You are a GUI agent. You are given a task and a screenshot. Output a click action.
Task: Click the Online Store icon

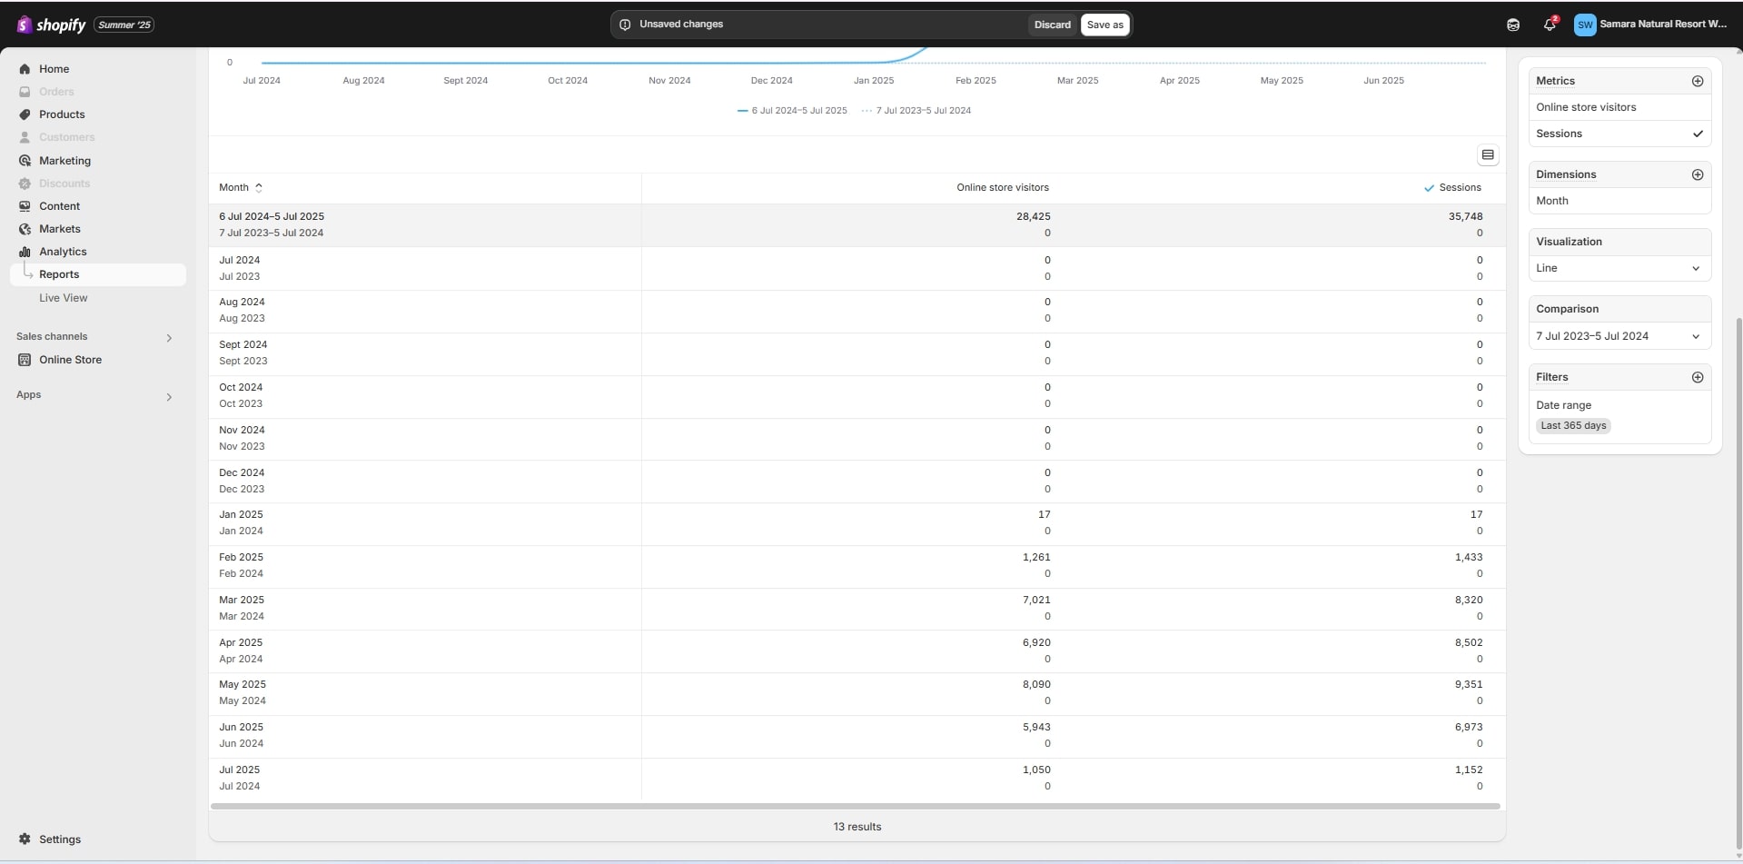pyautogui.click(x=25, y=360)
